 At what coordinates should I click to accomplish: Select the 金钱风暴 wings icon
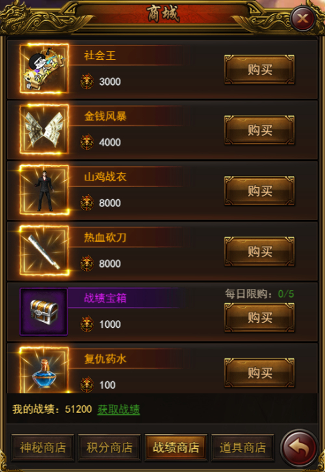coord(44,129)
